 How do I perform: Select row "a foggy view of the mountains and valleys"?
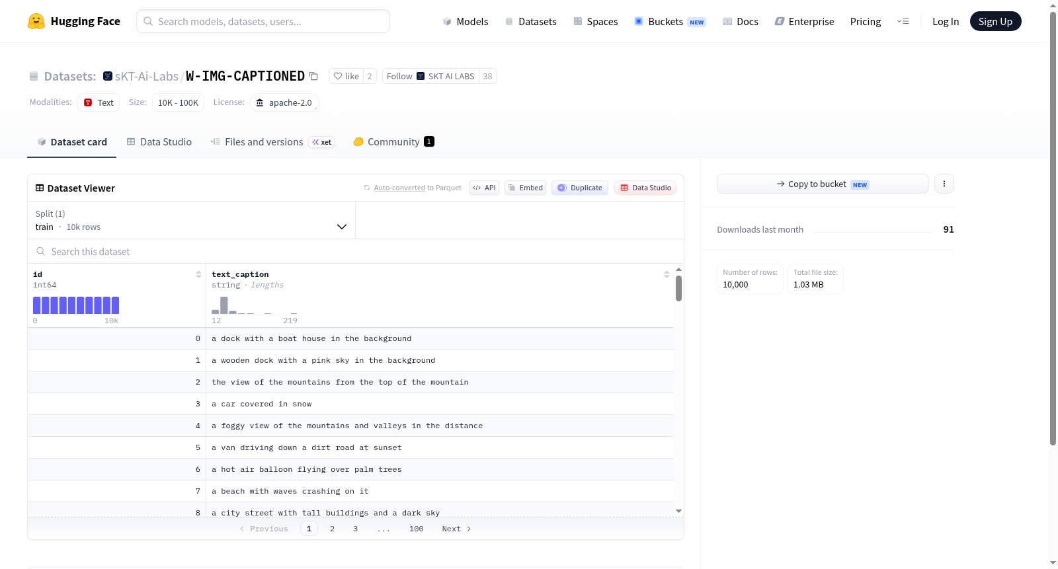pyautogui.click(x=350, y=426)
